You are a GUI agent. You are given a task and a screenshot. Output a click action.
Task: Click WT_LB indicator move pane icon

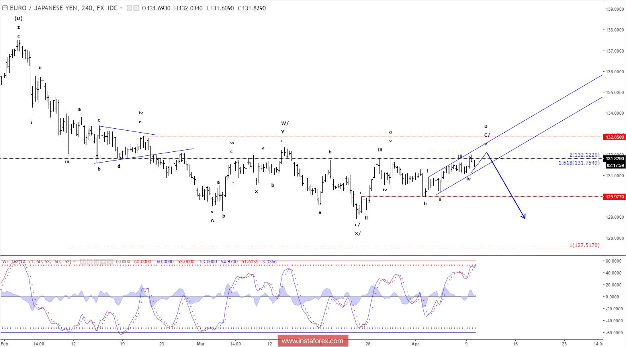pos(103,262)
